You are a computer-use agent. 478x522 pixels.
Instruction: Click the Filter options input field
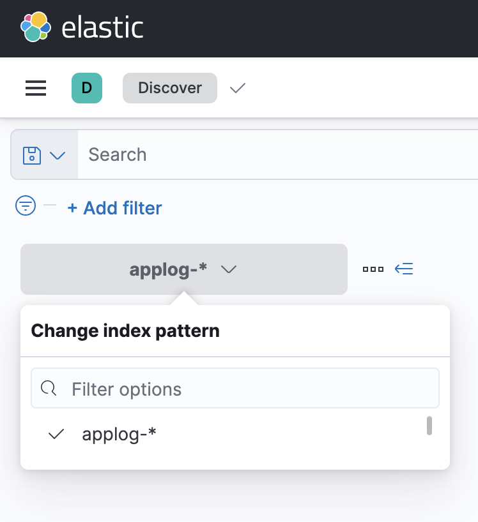click(235, 388)
